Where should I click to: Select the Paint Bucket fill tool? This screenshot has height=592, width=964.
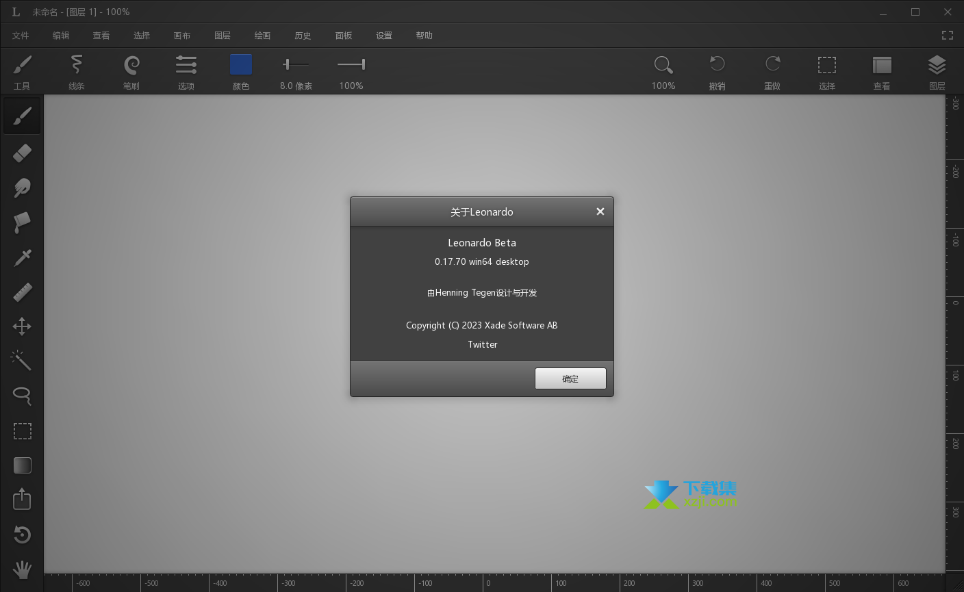click(x=22, y=222)
